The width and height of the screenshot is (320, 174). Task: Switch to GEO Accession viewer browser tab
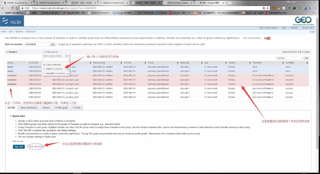pyautogui.click(x=178, y=3)
